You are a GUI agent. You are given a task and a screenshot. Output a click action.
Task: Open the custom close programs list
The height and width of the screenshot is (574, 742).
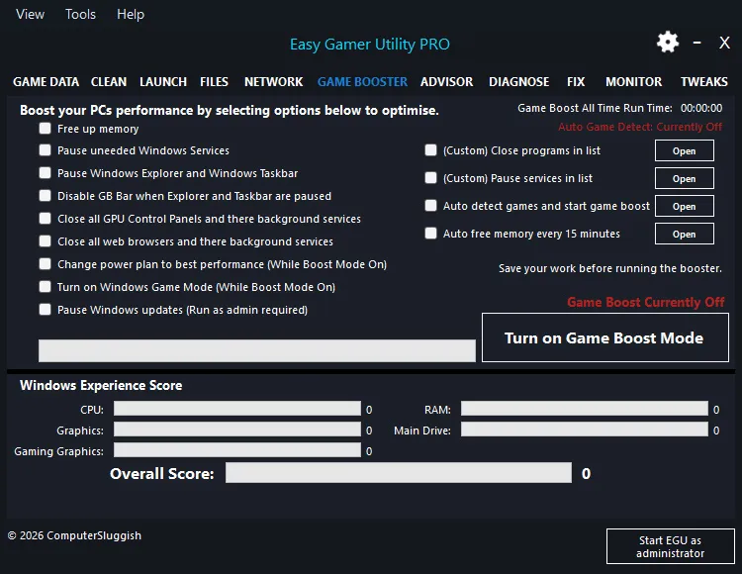pyautogui.click(x=685, y=150)
